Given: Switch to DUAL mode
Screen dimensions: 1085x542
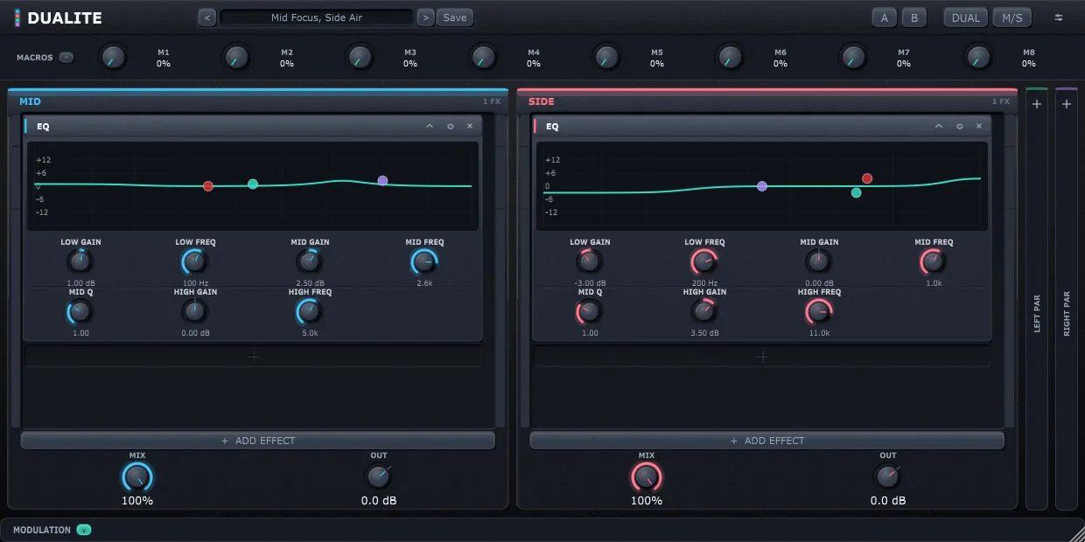Looking at the screenshot, I should tap(966, 17).
